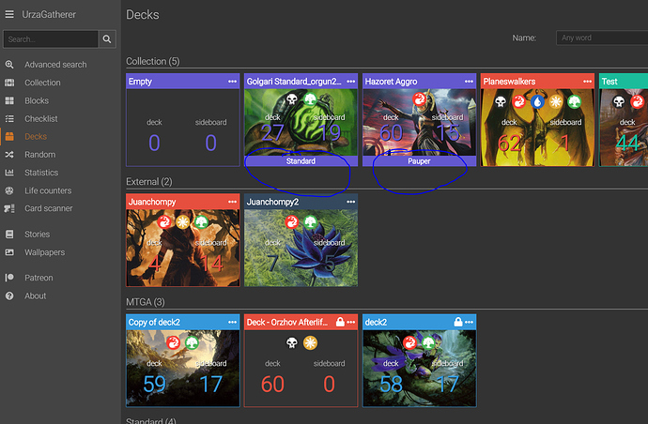Go to Advanced search
Screen dimensions: 648x424
55,65
